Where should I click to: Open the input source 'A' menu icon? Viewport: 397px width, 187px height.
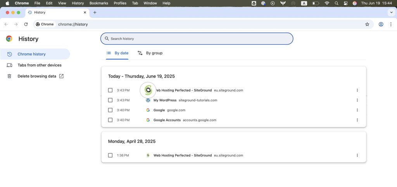[304, 3]
